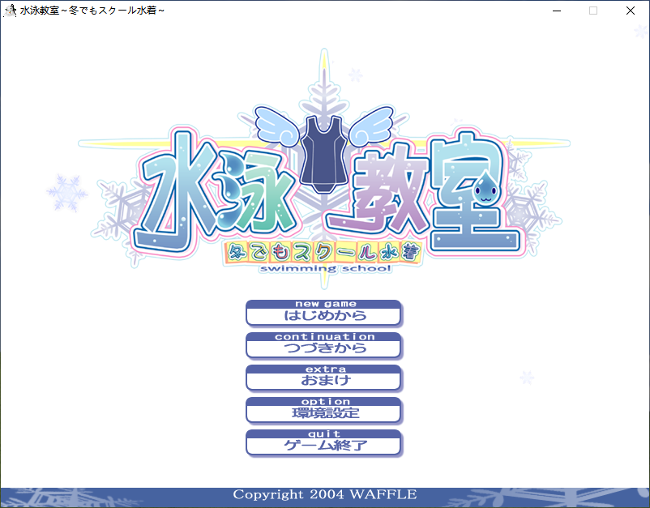
Task: Select つづきから to continue a saved game
Action: (323, 346)
